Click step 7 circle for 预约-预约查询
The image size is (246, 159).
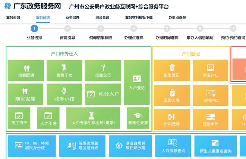click(x=233, y=29)
